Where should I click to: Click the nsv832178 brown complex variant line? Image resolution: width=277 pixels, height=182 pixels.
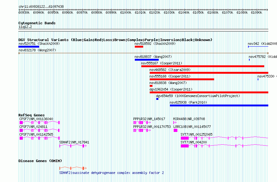tap(143, 53)
